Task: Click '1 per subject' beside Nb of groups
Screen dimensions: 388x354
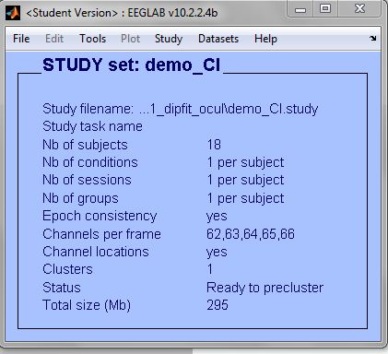Action: point(245,198)
